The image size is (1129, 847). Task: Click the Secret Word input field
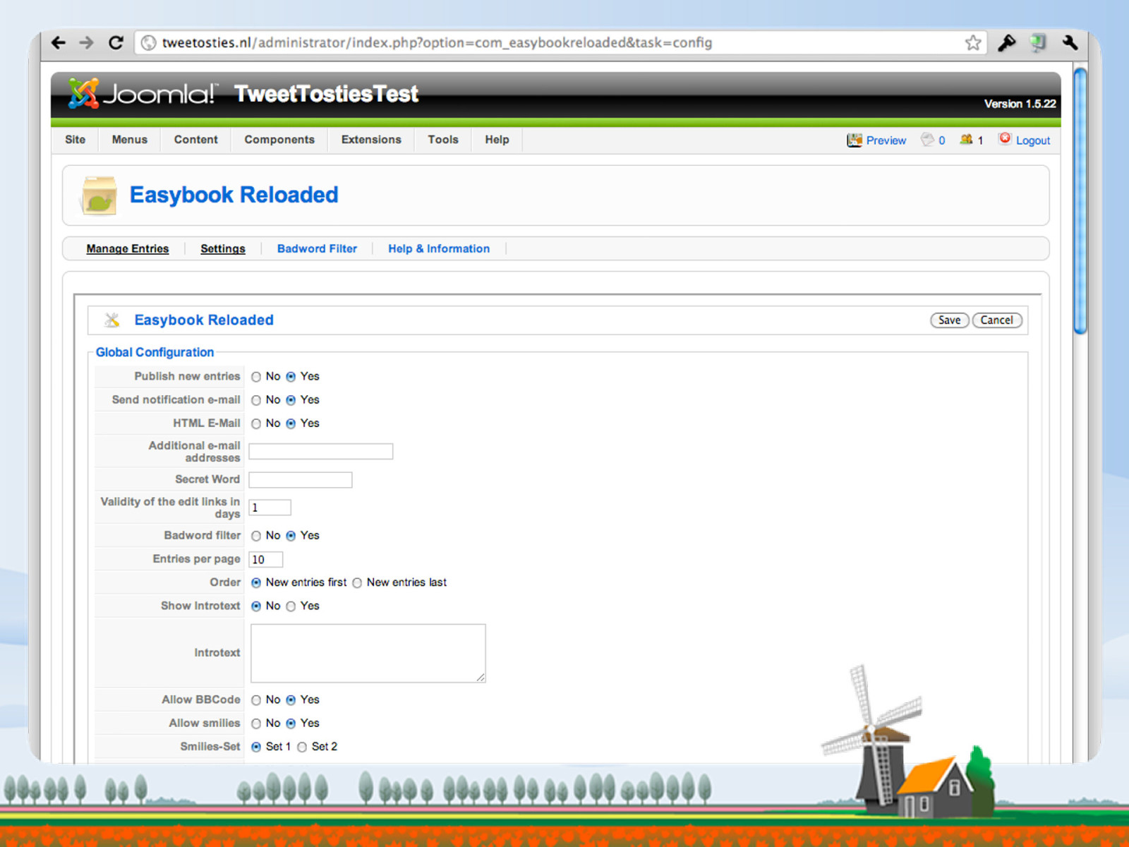pos(300,480)
